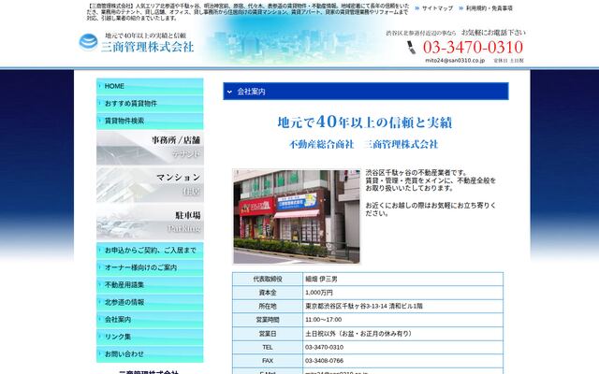Click the arrow icon before サイトマップ
599x374 pixels.
click(x=417, y=8)
